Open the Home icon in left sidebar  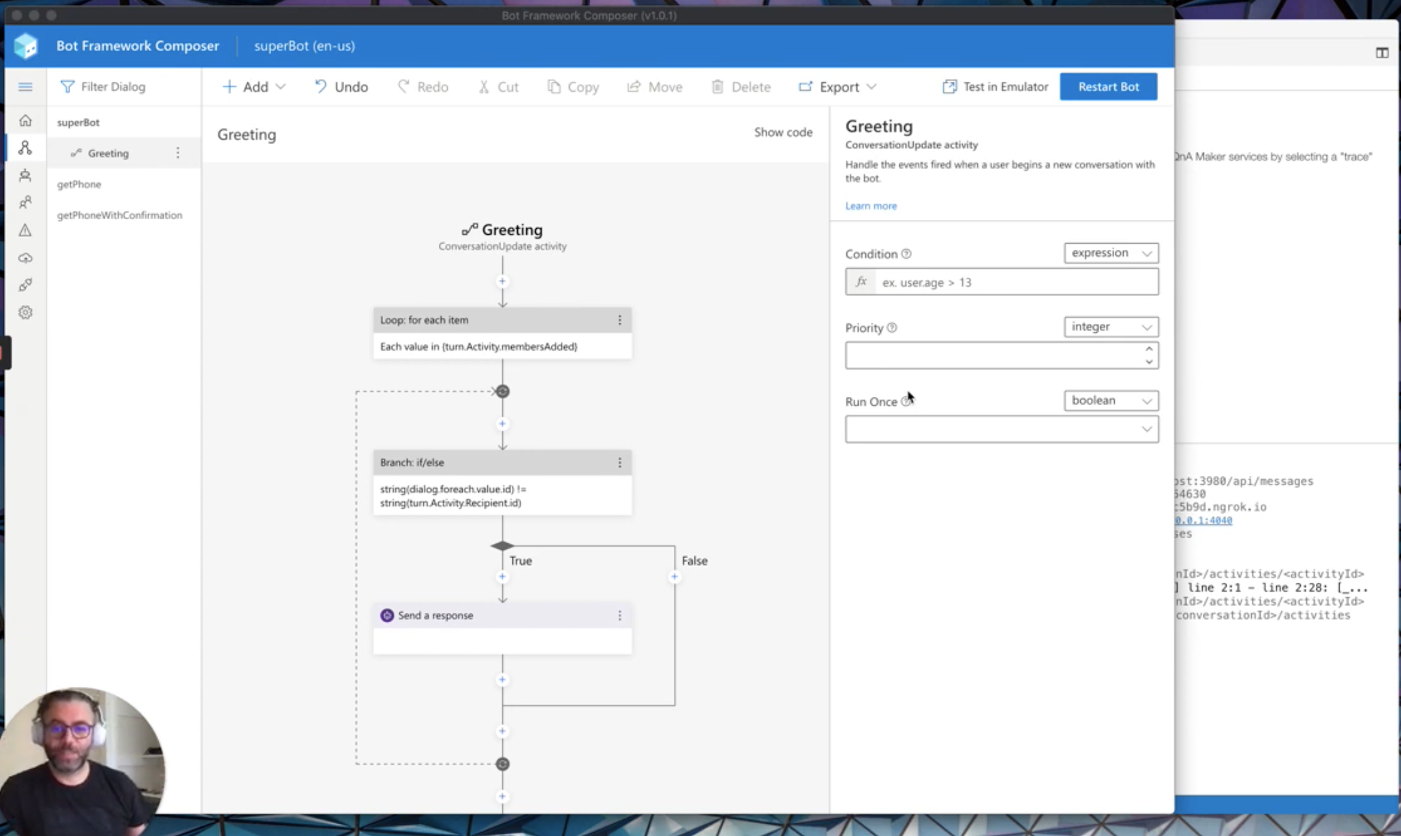(25, 120)
